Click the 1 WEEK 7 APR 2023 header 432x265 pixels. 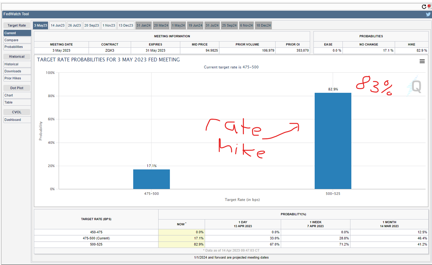tap(315, 224)
